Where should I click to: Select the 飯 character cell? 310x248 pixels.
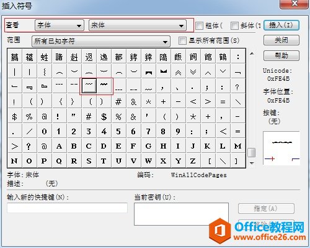tap(179, 56)
